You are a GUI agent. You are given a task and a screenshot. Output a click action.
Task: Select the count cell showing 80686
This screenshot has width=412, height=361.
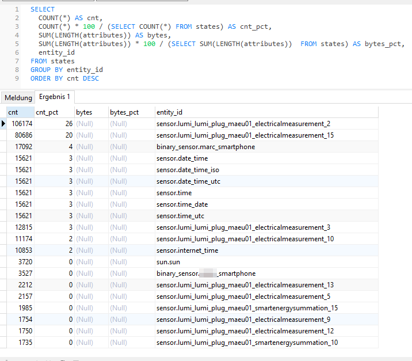coord(21,135)
